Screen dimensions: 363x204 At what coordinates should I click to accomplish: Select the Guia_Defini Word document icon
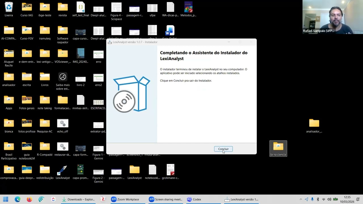pos(170,32)
